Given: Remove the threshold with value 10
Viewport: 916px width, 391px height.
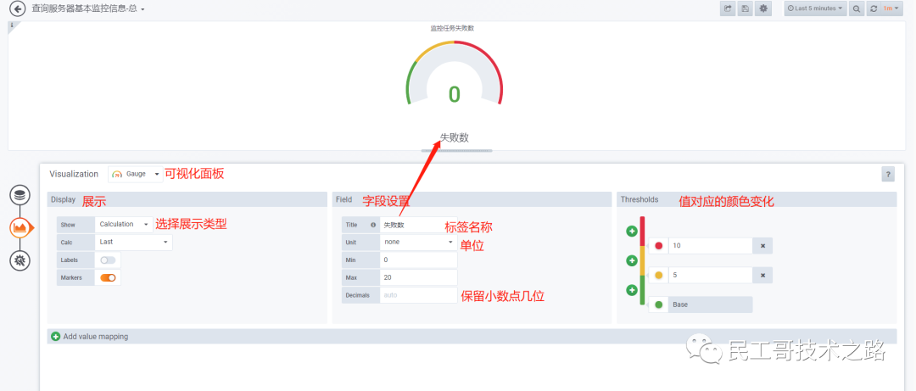Looking at the screenshot, I should click(762, 246).
